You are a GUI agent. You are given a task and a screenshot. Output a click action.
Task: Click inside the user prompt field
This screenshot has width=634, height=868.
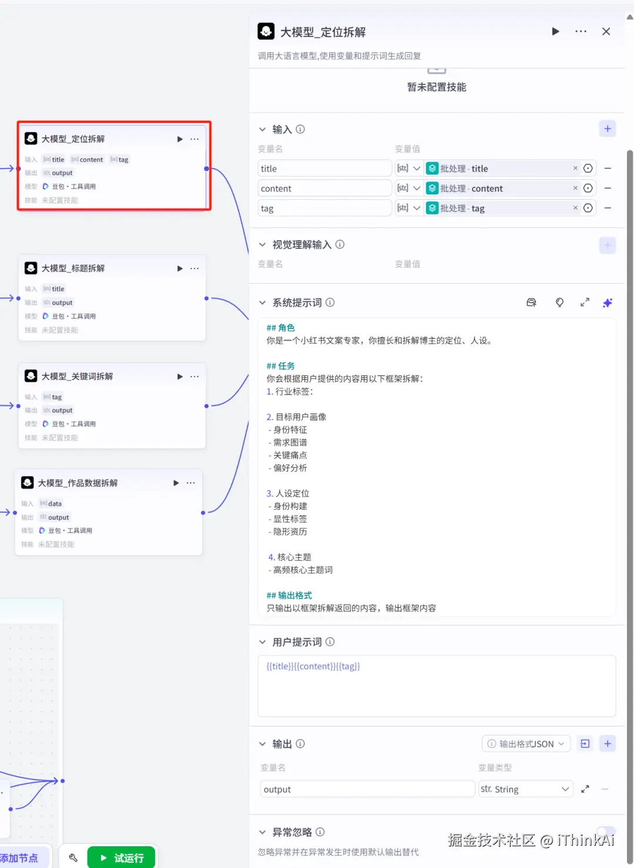tap(437, 686)
